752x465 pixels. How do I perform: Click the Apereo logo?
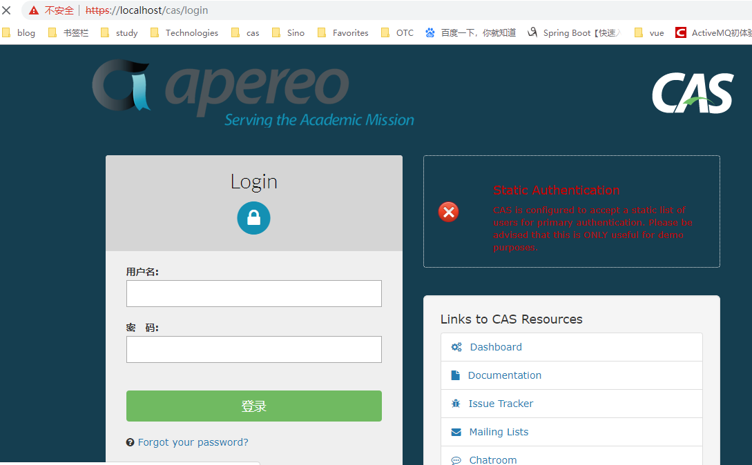221,90
